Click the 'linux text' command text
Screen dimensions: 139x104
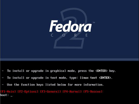click(89, 78)
